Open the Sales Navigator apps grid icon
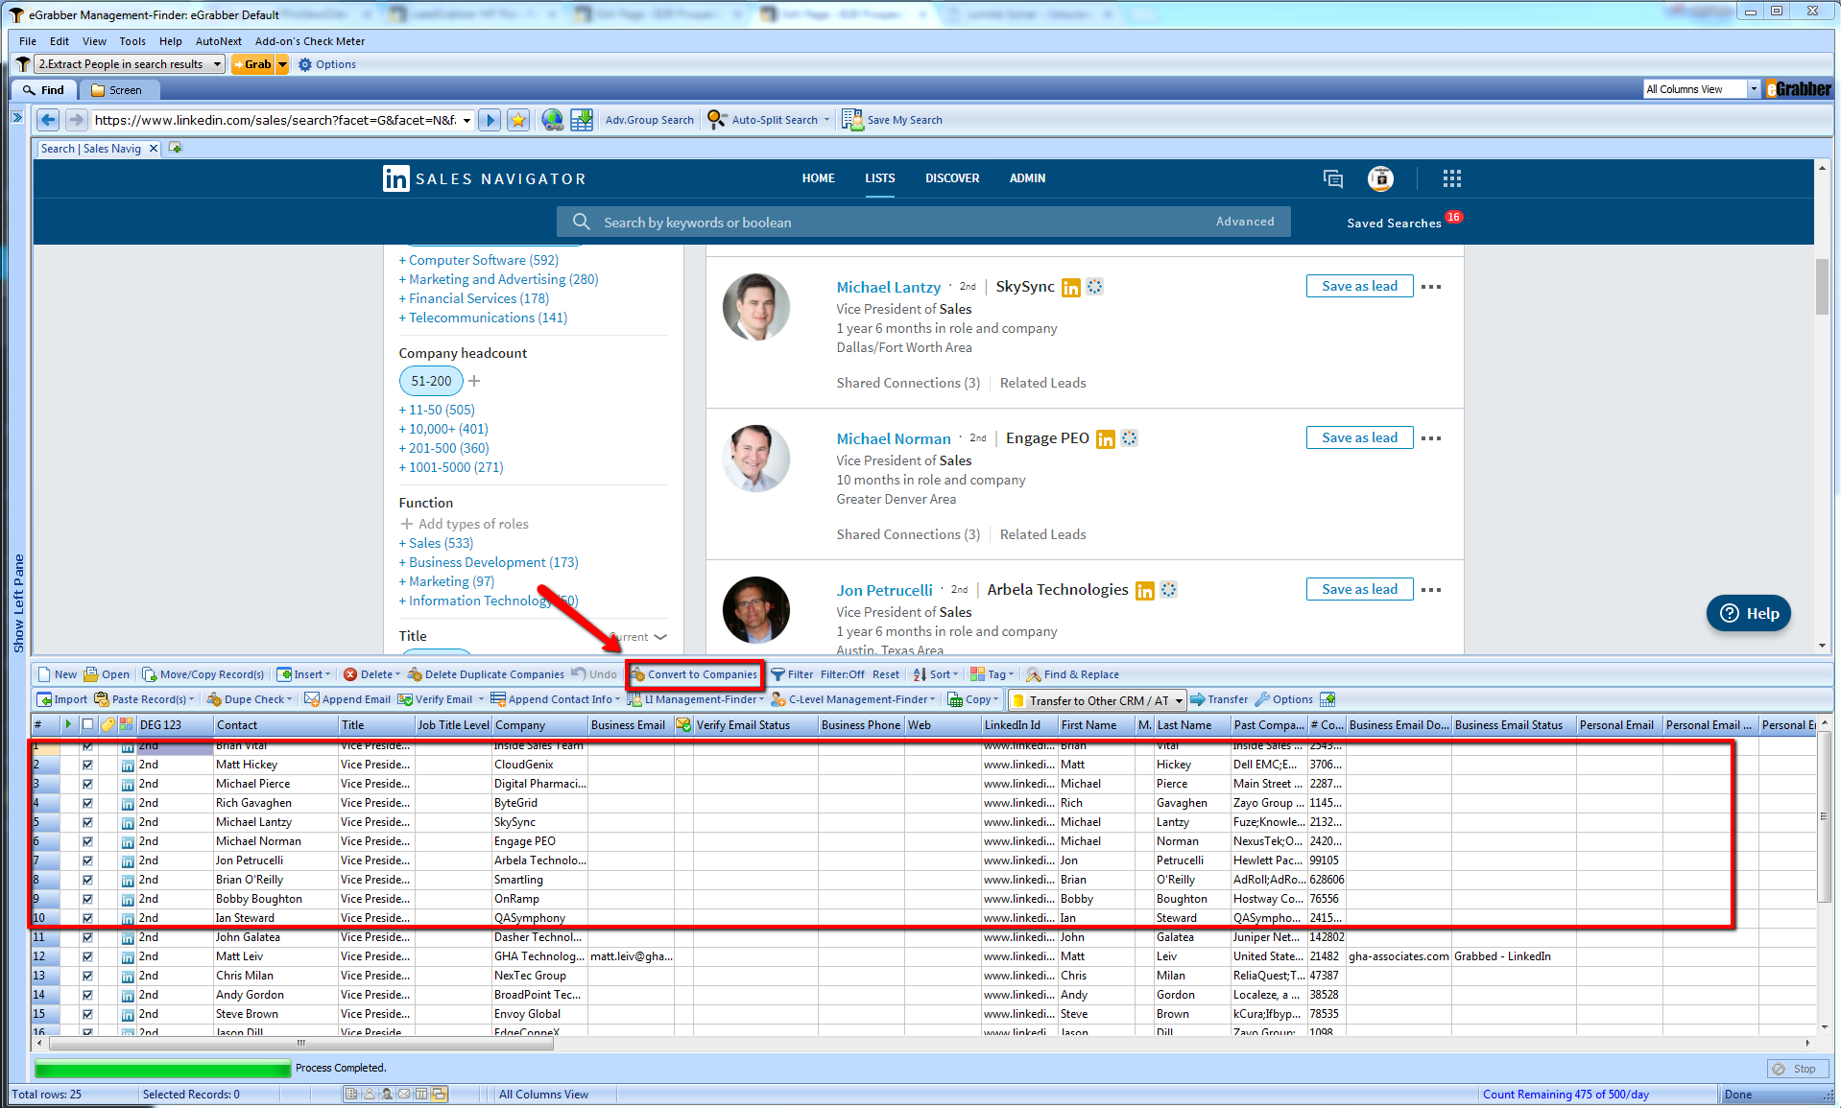This screenshot has height=1108, width=1841. (1451, 178)
